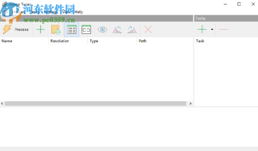Click the red X remove image icon
Viewport: 258px width, 151px height.
148,29
